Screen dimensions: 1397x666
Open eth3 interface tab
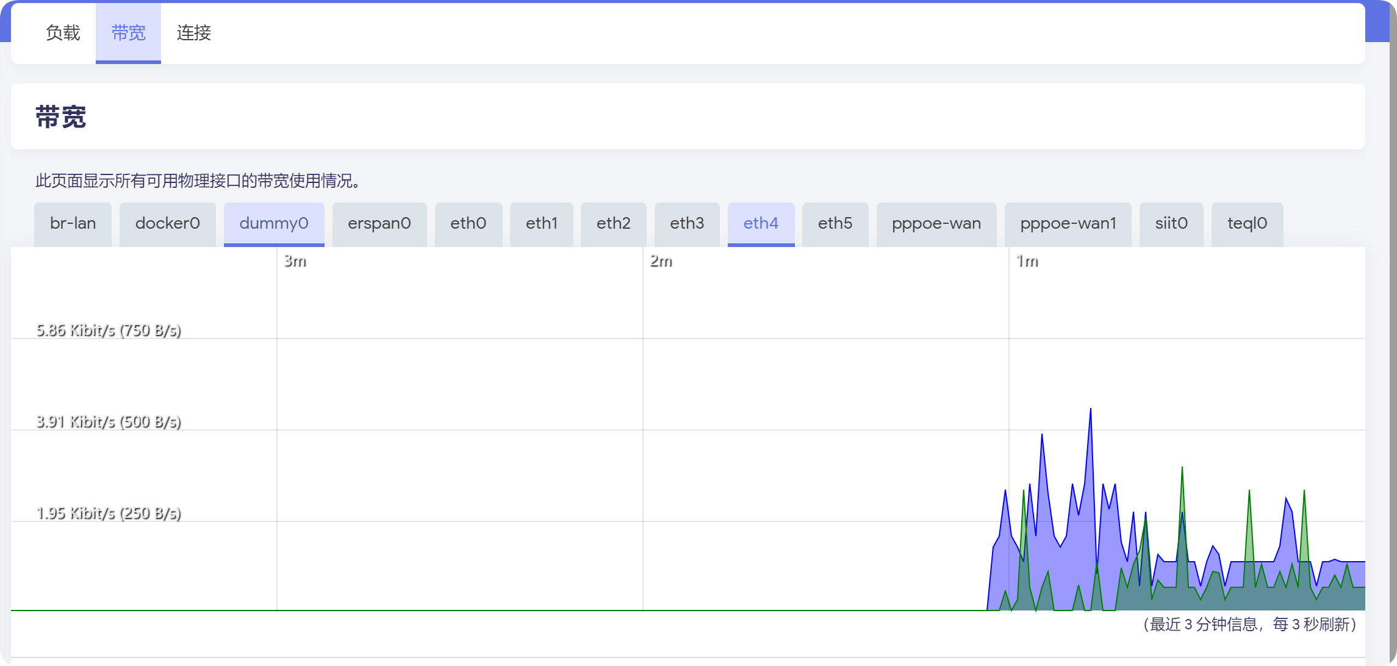coord(687,224)
